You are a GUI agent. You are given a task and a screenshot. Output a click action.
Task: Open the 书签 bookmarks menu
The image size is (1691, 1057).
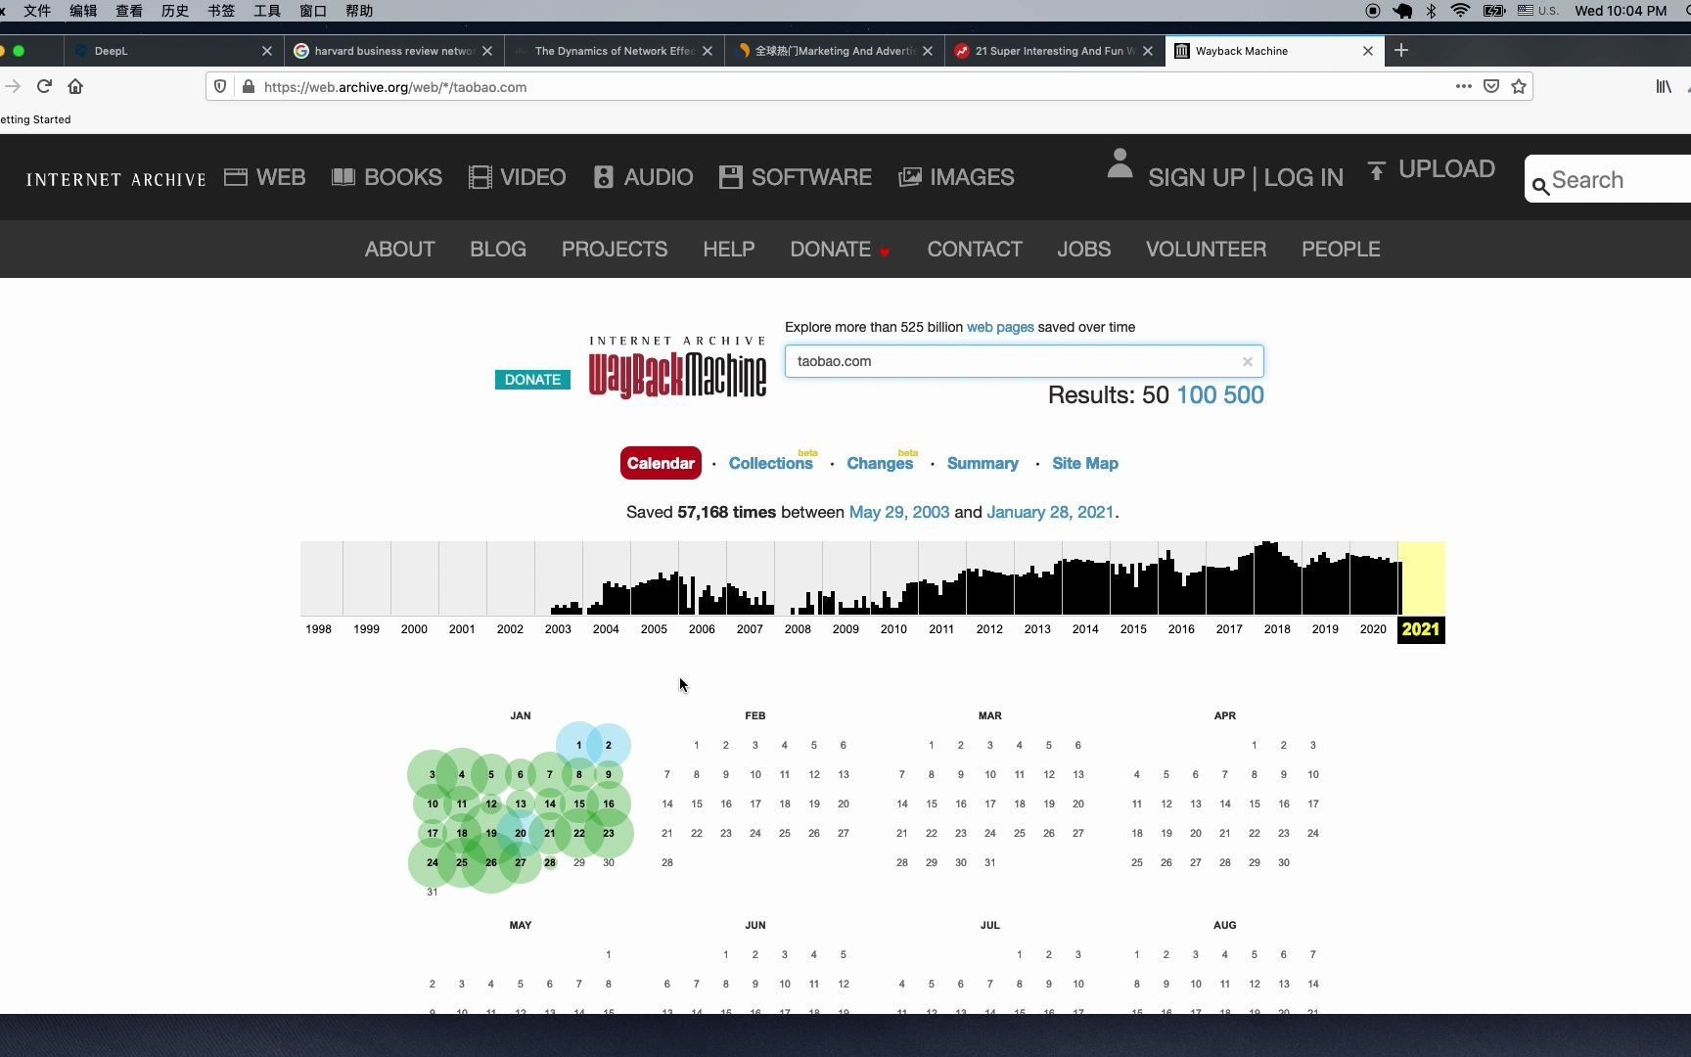tap(221, 11)
